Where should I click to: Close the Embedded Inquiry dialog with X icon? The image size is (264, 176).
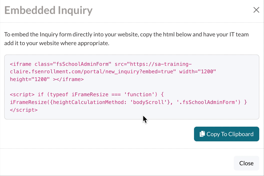(256, 10)
